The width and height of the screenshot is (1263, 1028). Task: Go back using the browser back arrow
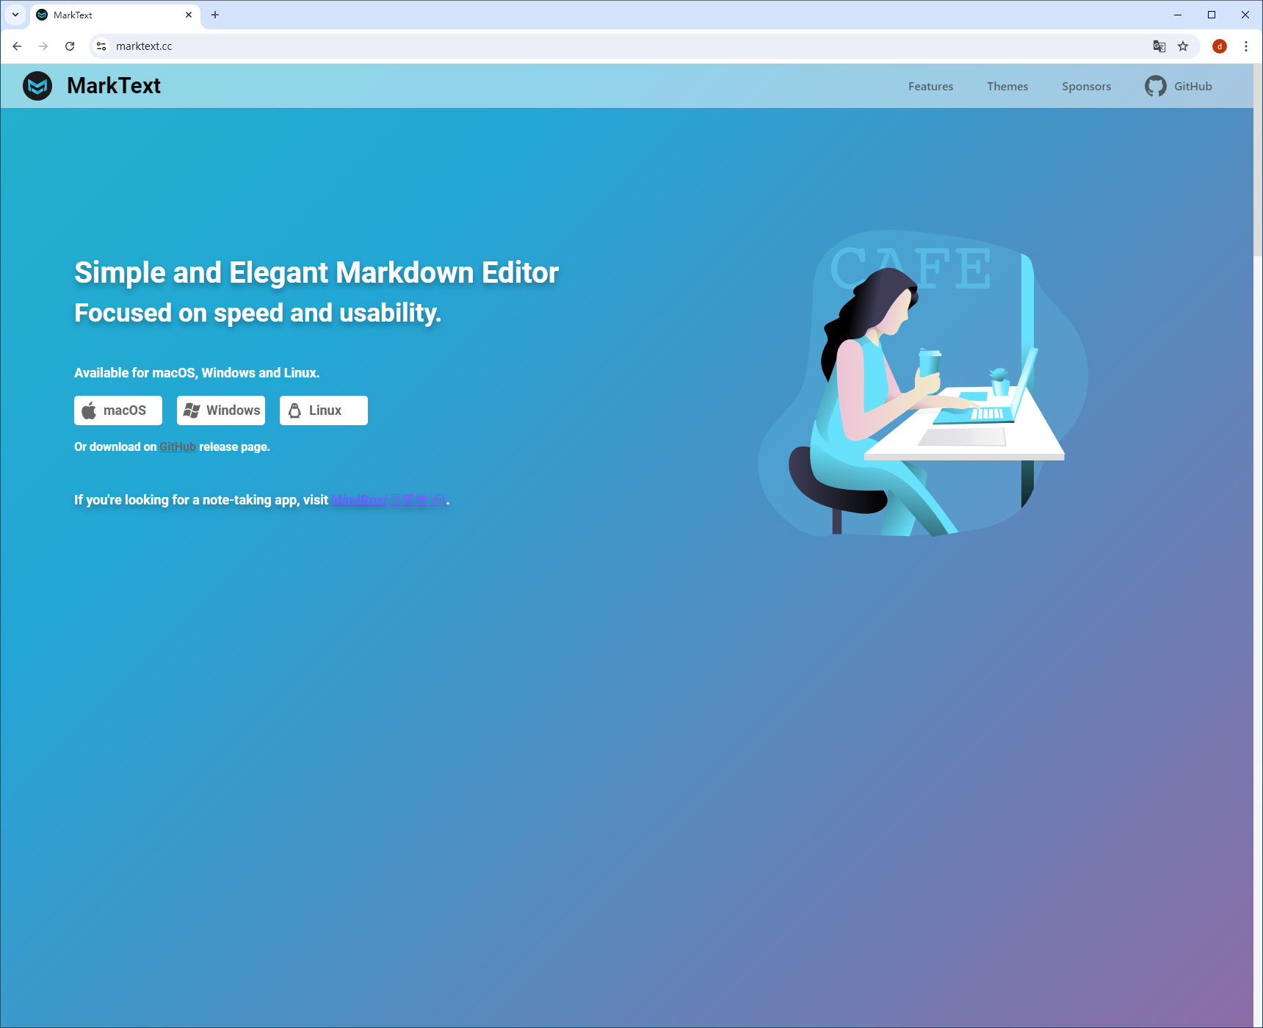pos(17,46)
